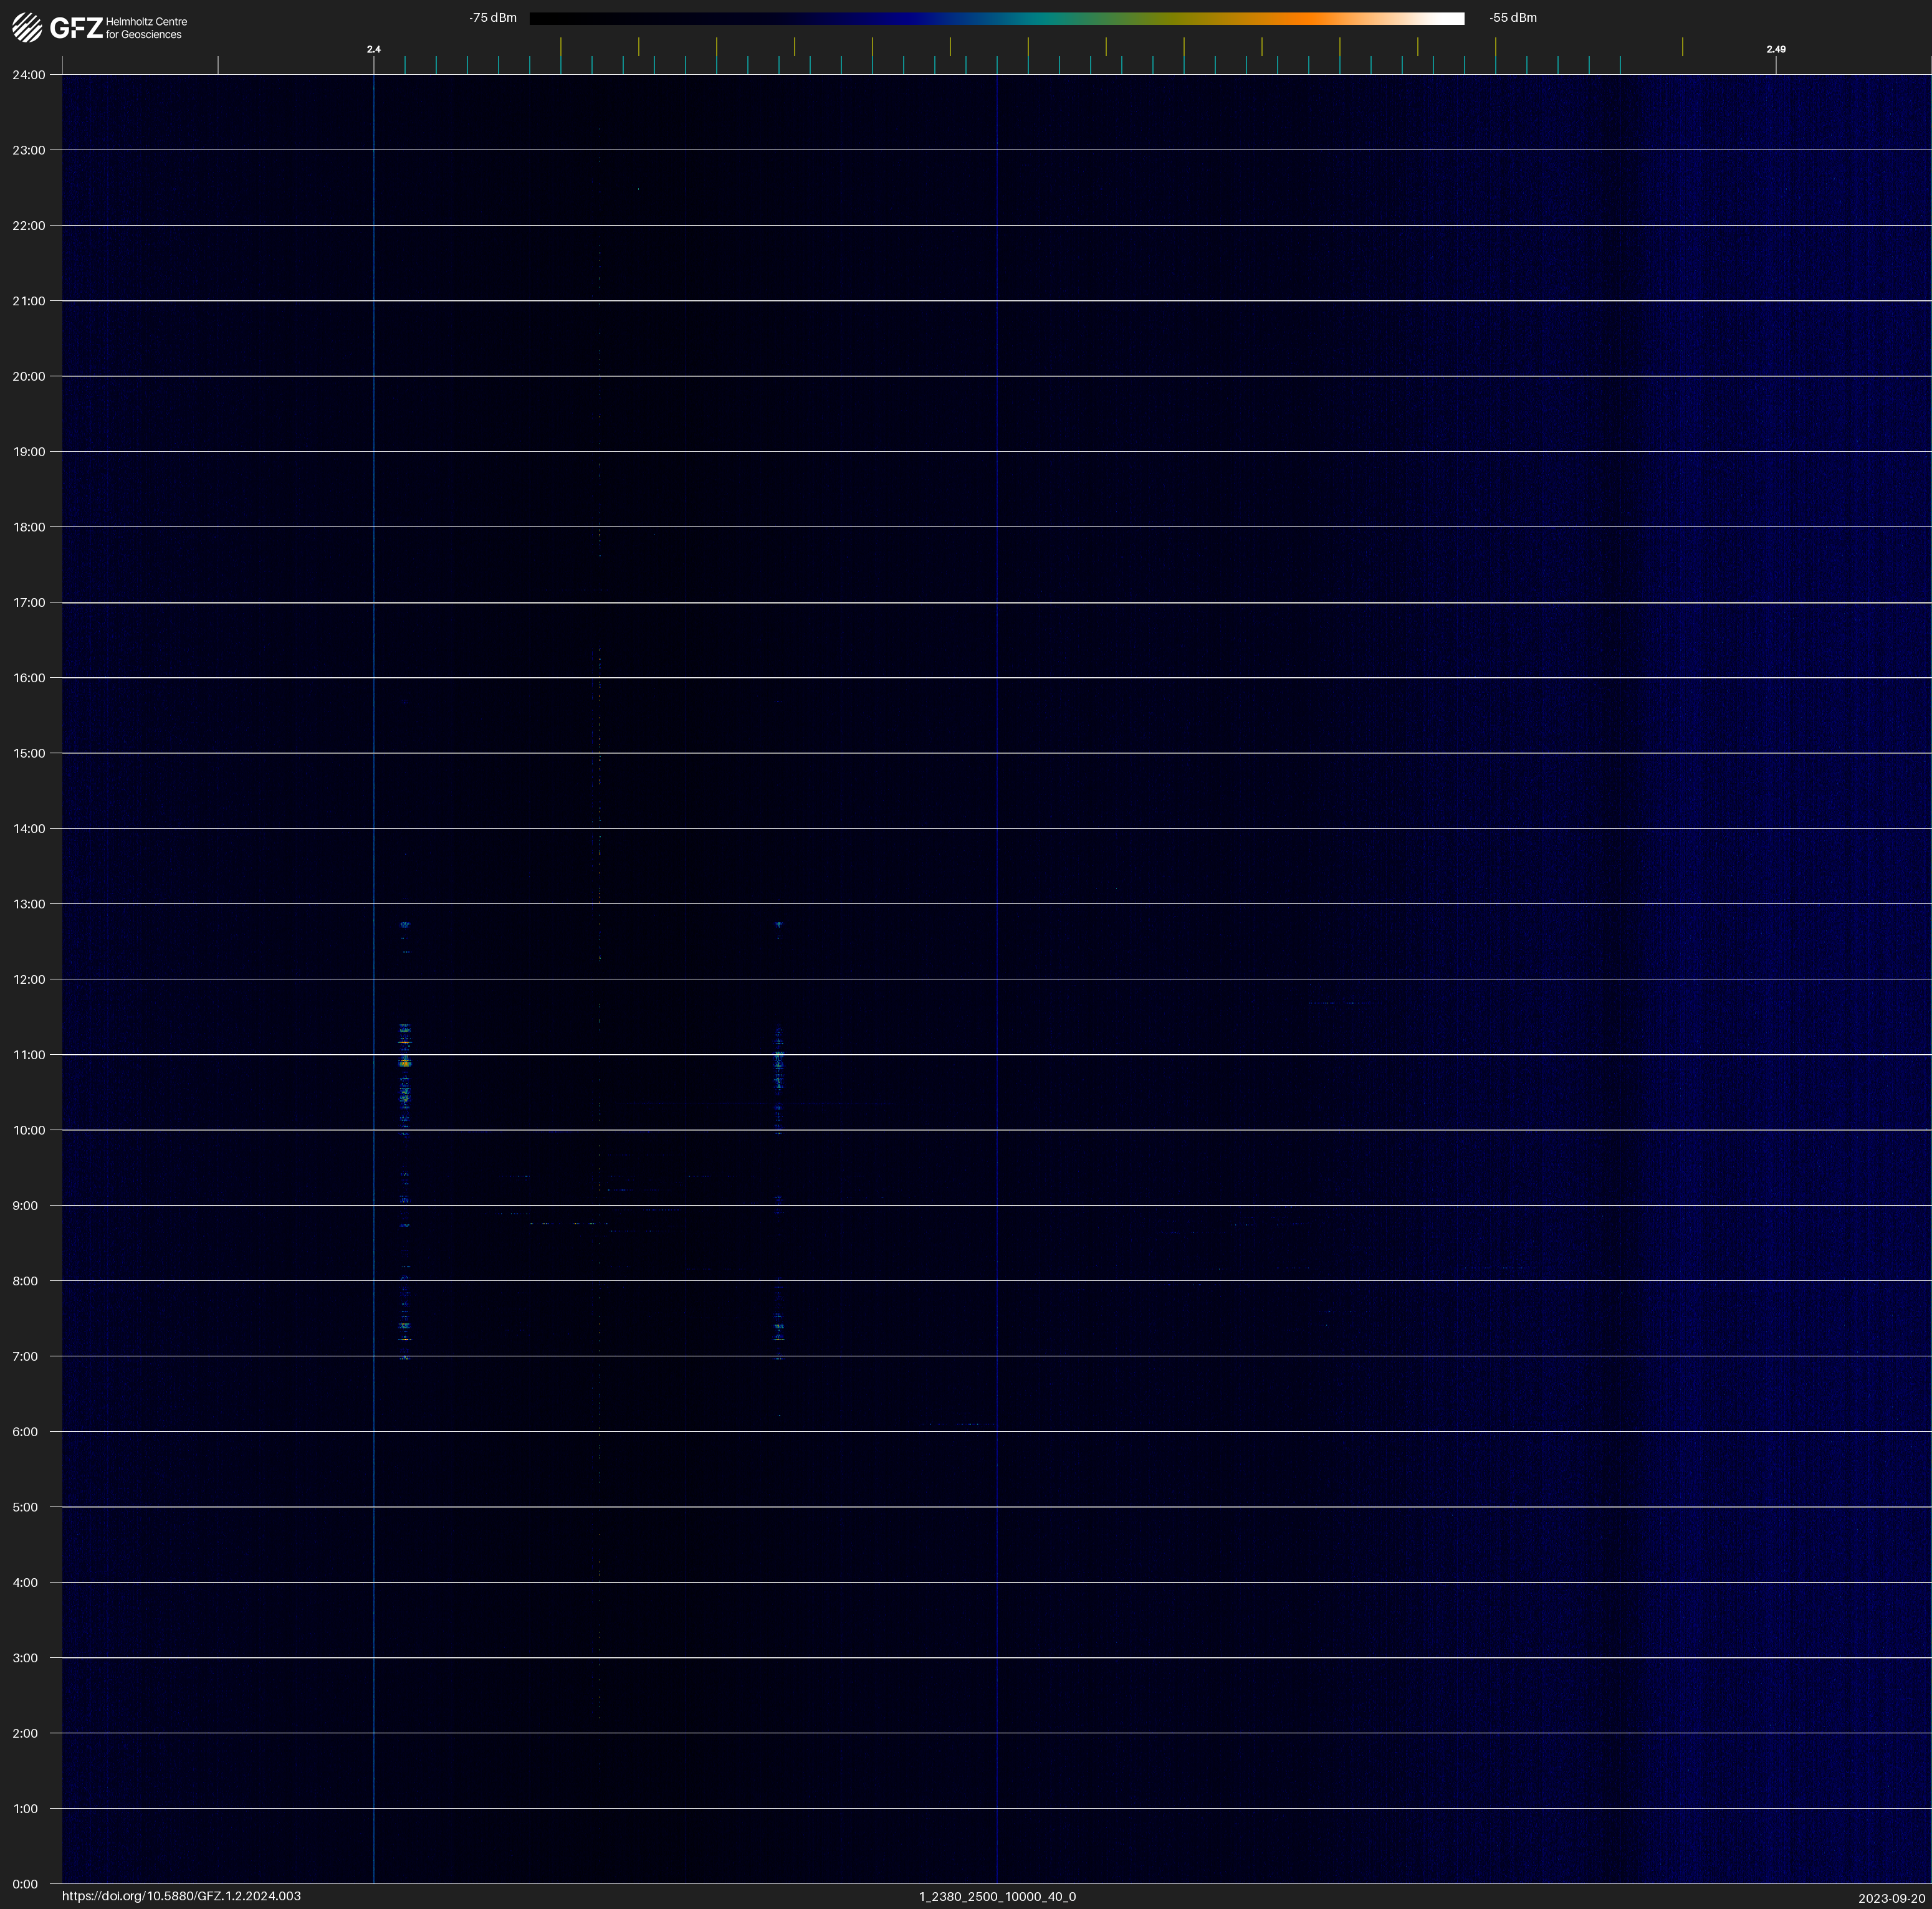Click the 18:00 time axis label
This screenshot has height=1909, width=1932.
pyautogui.click(x=29, y=526)
